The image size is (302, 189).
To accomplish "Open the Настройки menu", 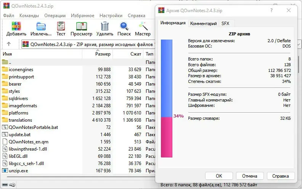I will coord(111,16).
